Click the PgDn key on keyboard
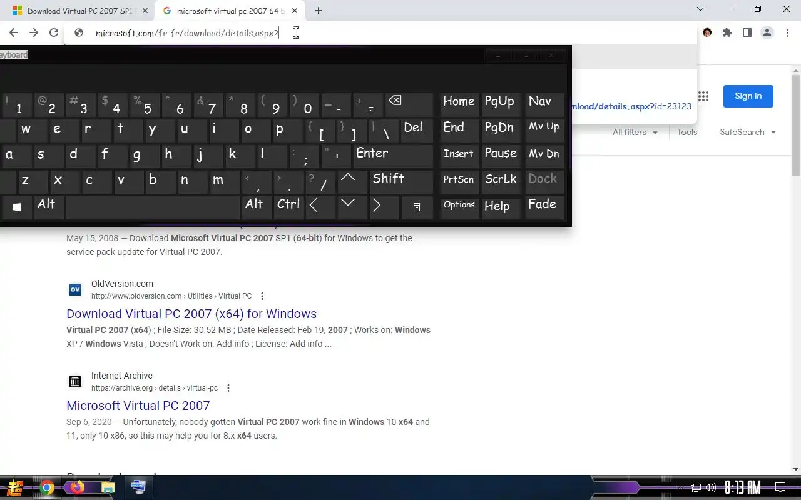Image resolution: width=801 pixels, height=500 pixels. click(501, 130)
